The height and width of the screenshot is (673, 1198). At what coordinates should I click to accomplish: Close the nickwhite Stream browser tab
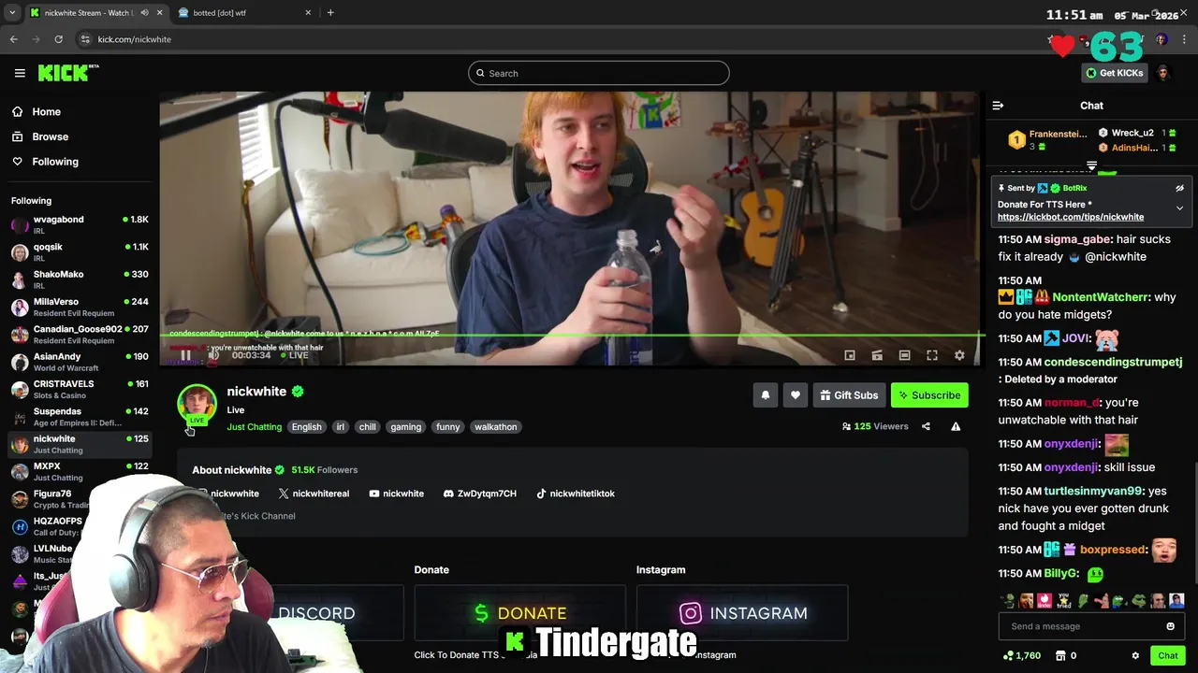[x=159, y=13]
